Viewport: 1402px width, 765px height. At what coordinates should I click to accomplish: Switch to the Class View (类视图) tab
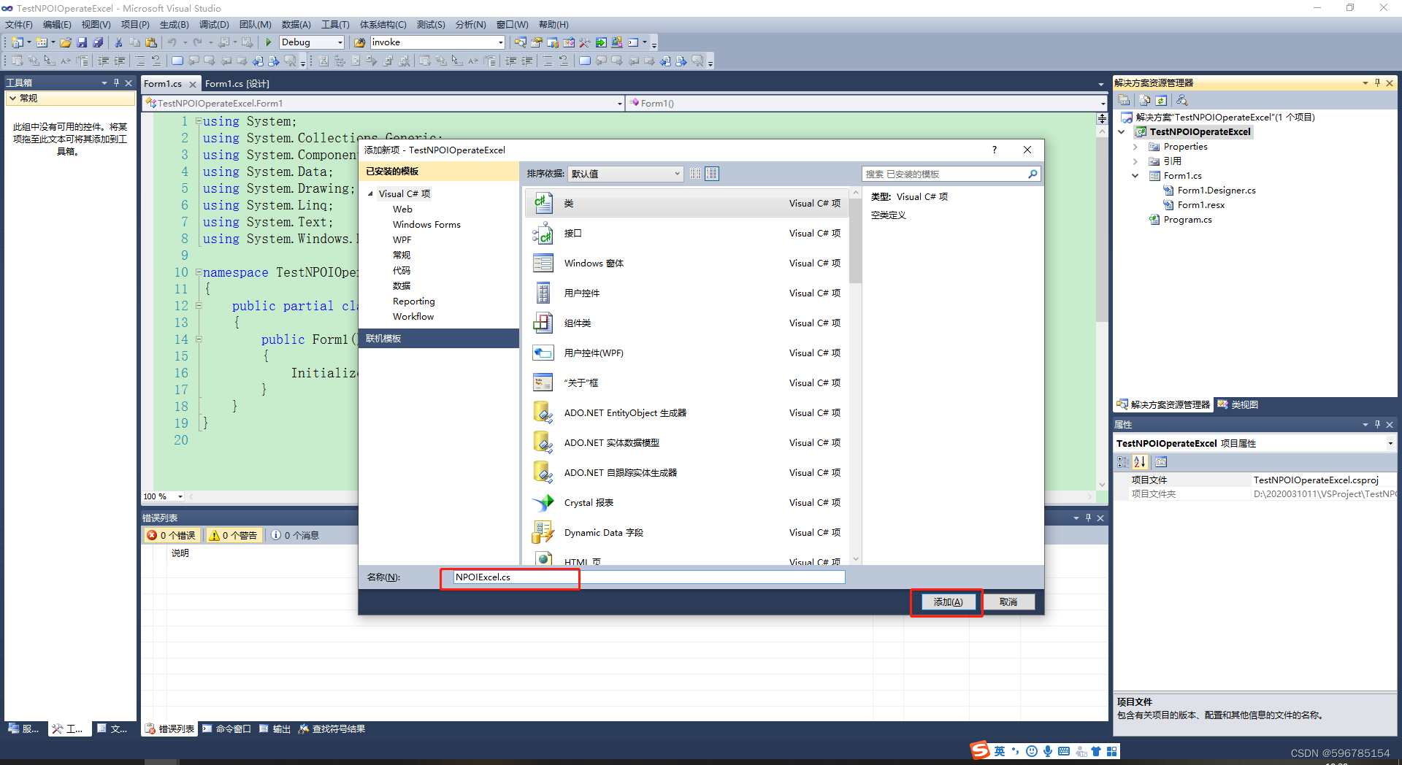coord(1238,404)
